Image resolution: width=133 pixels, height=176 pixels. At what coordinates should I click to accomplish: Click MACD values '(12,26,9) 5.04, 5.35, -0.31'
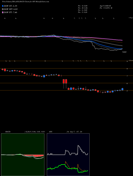[x=34, y=132]
